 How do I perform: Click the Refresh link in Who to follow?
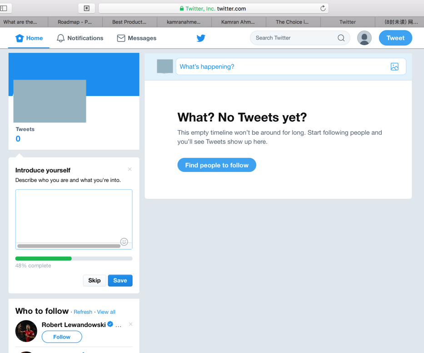83,312
